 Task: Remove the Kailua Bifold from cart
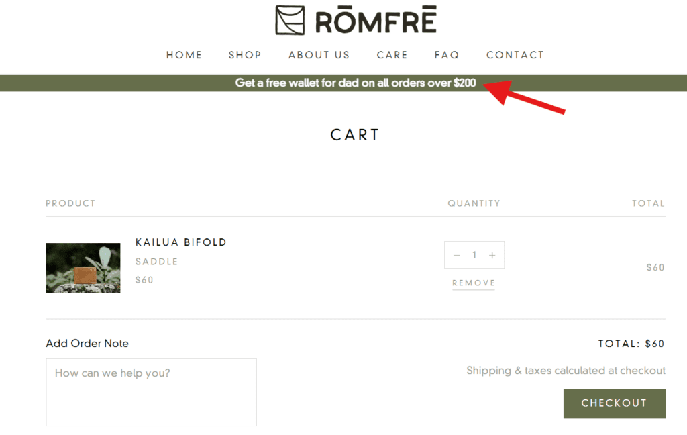click(474, 283)
